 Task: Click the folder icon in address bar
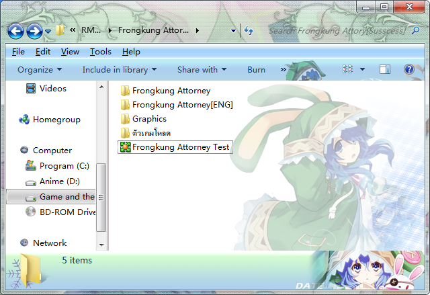(60, 30)
